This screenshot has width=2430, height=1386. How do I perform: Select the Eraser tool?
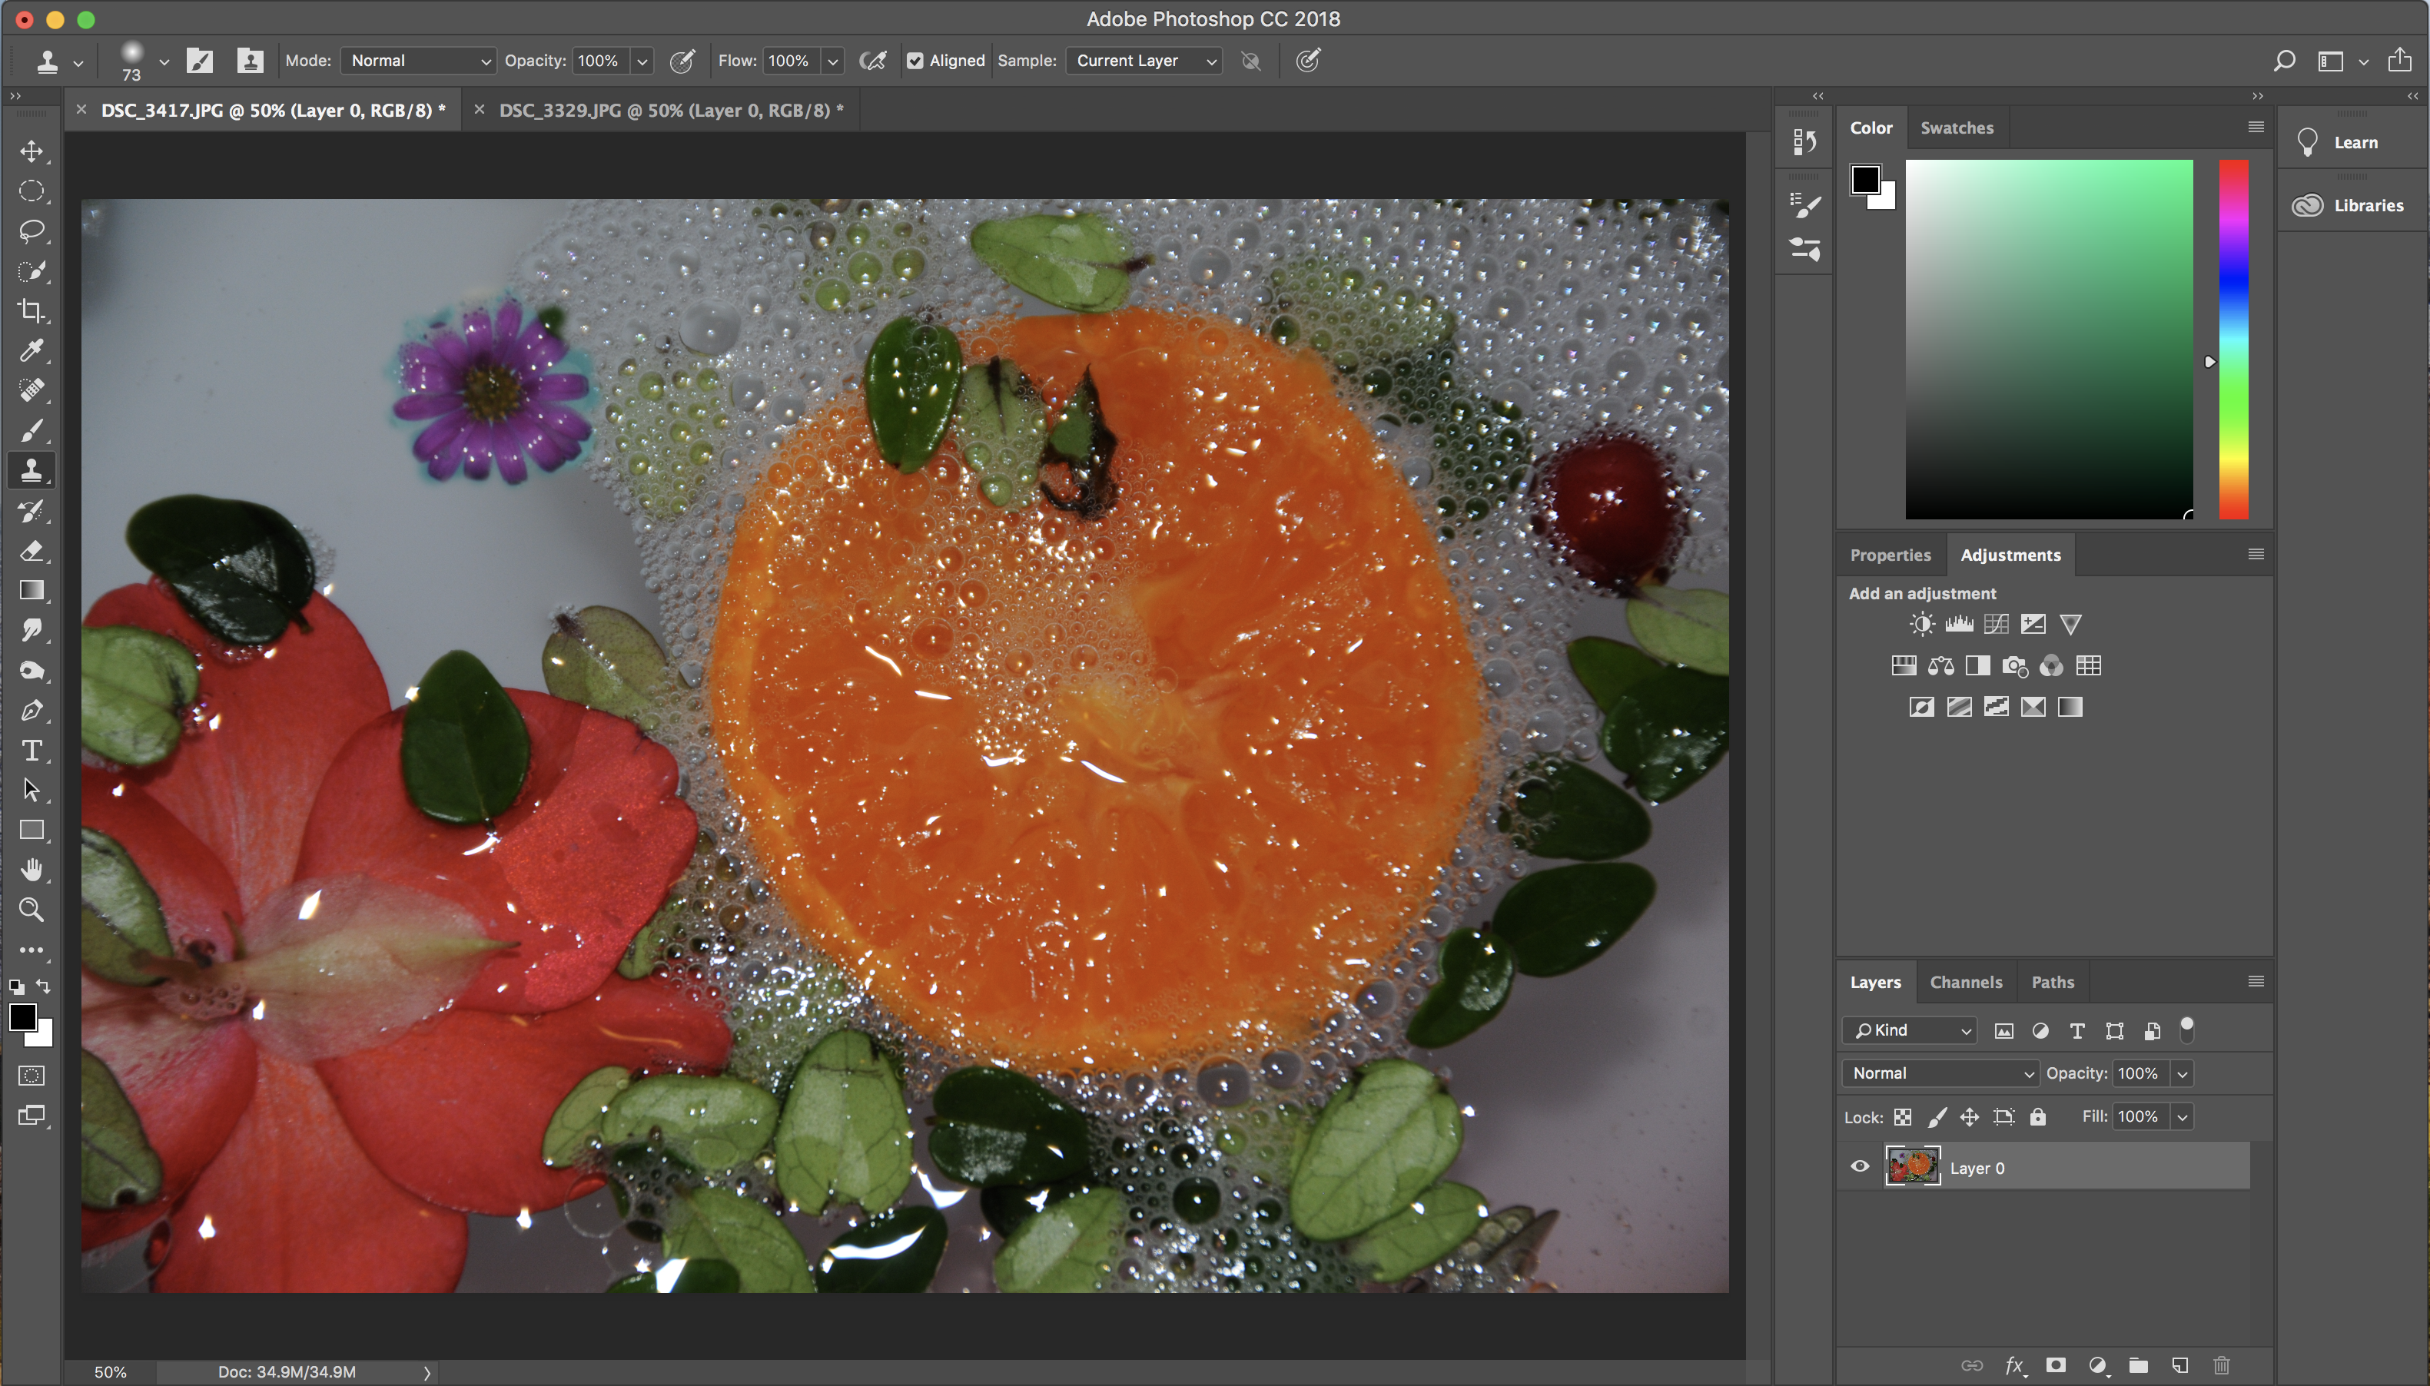coord(32,551)
